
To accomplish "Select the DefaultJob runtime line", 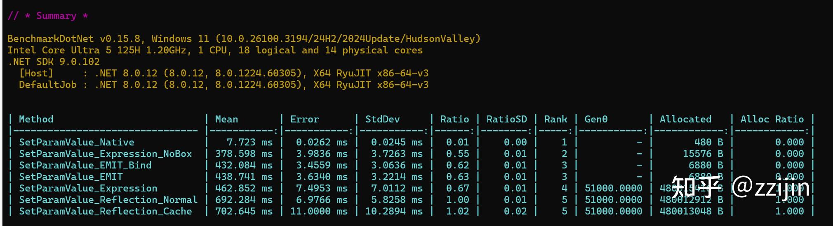I will pyautogui.click(x=224, y=85).
